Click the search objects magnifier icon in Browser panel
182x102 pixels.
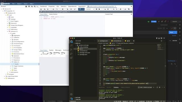point(35,7)
